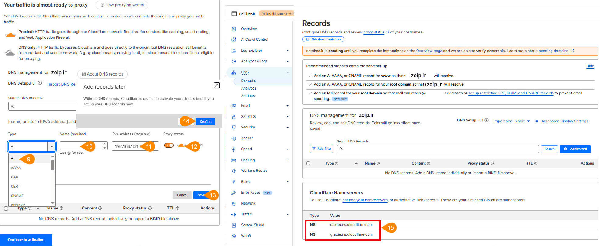Click the Search DNS Records field in Records page
The height and width of the screenshot is (246, 600).
[x=438, y=149]
